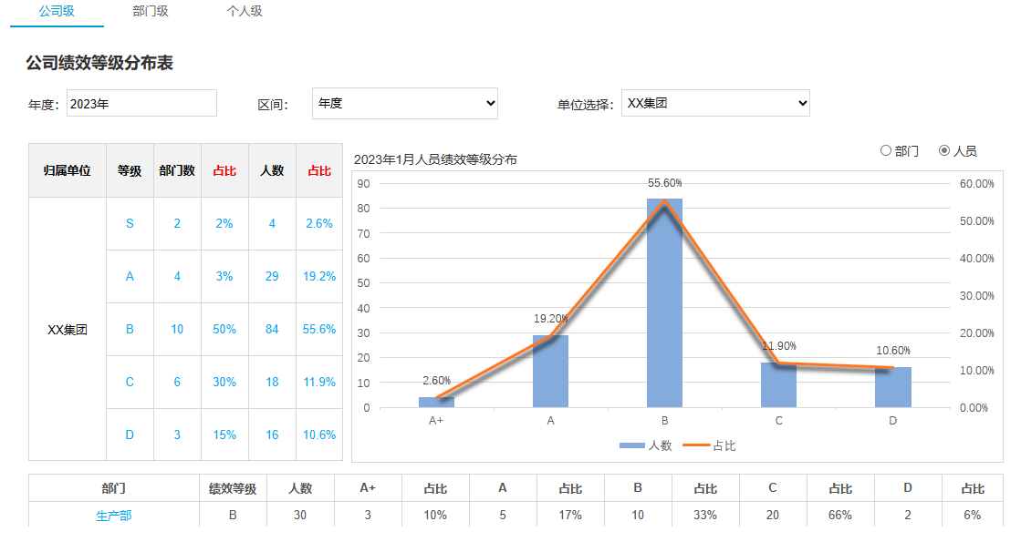Select the 人员 radio button

[944, 150]
